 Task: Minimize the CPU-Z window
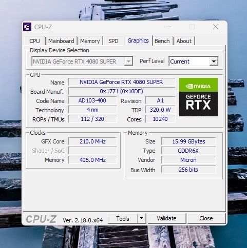tap(169, 27)
